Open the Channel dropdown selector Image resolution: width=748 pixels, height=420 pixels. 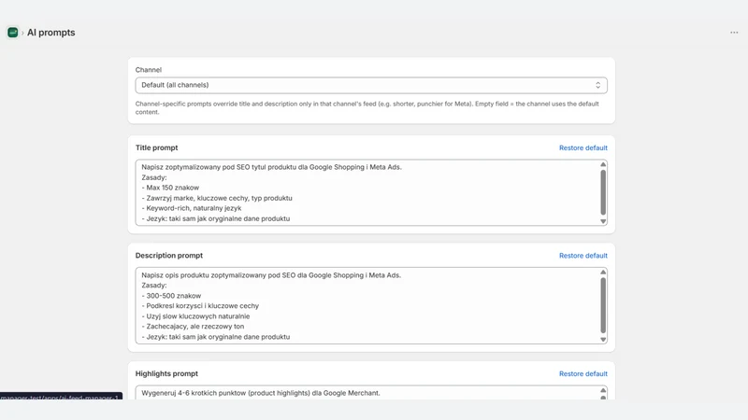pyautogui.click(x=371, y=85)
